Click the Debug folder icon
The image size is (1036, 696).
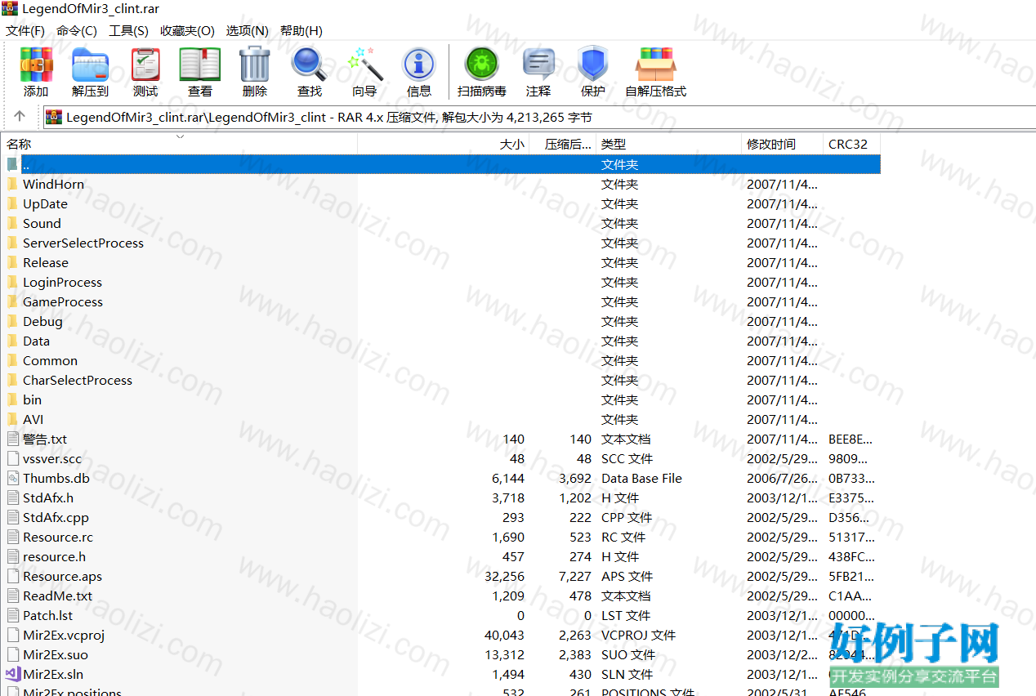pyautogui.click(x=12, y=322)
